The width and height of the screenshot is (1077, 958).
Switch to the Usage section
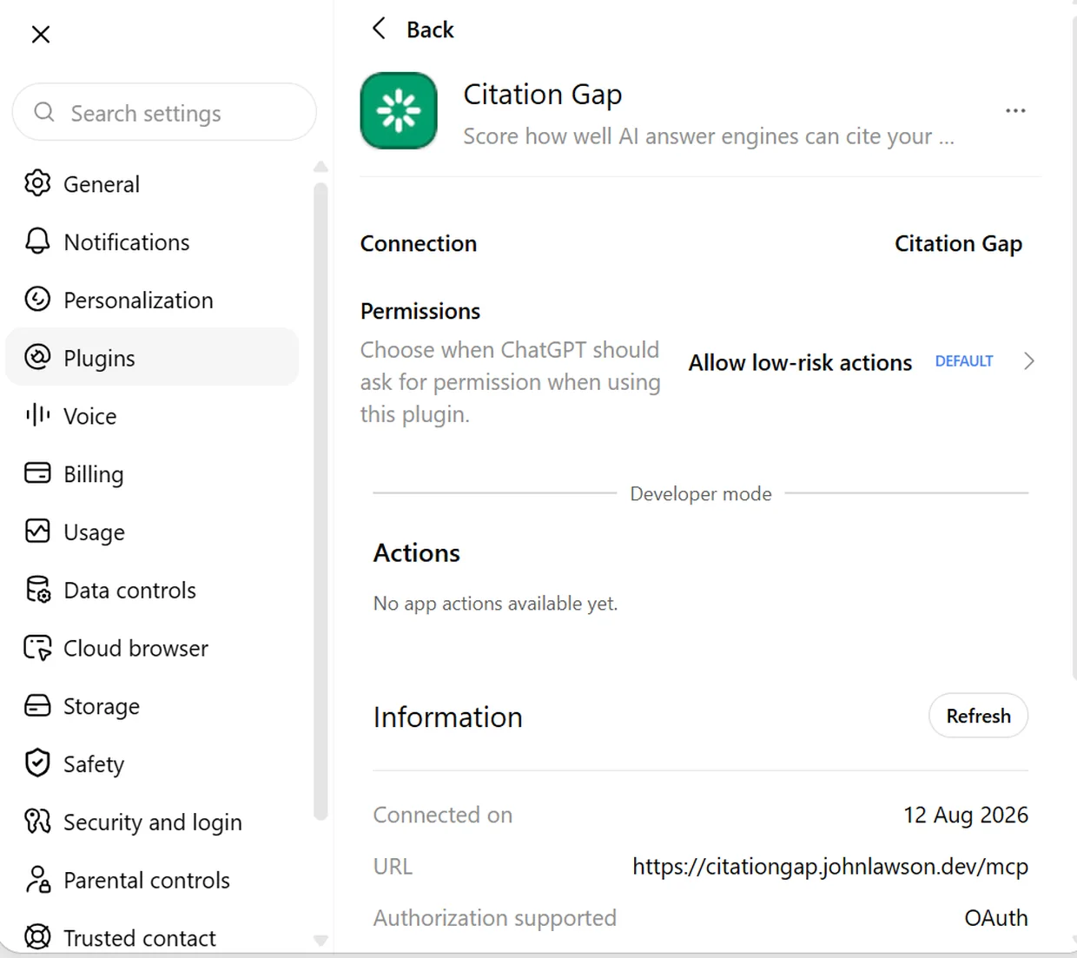click(x=152, y=532)
